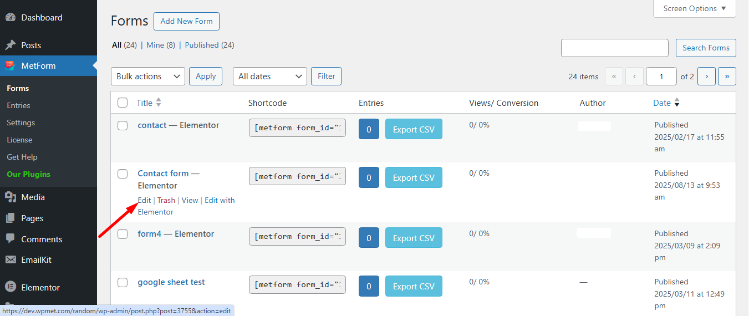
Task: Open entries count for Contact form row
Action: tap(369, 177)
